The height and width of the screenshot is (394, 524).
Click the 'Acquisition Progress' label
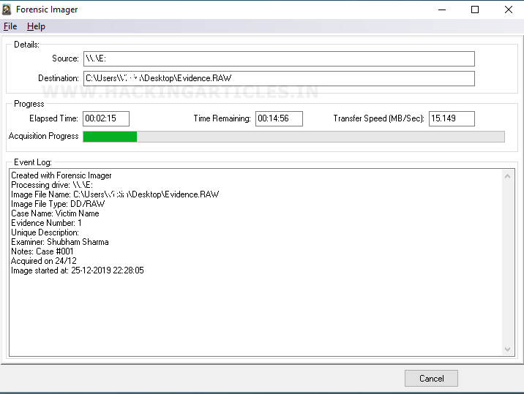pyautogui.click(x=43, y=136)
